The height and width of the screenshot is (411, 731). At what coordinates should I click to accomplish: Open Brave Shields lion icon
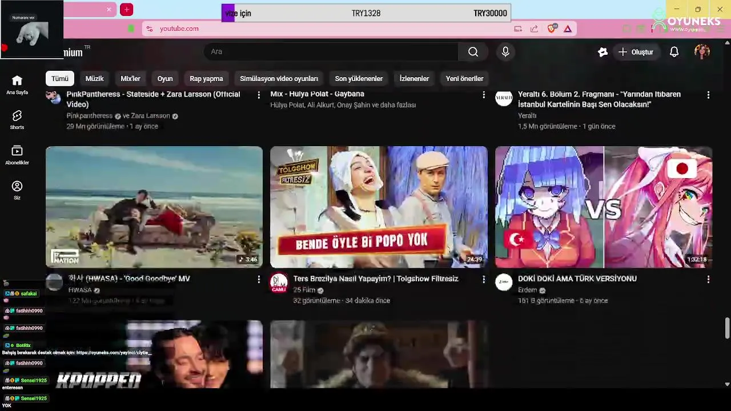(552, 29)
